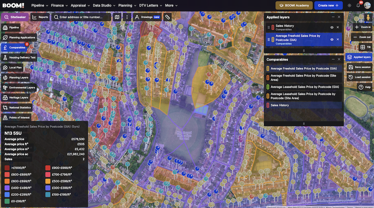Hide the Sales History layer with eye icon
The width and height of the screenshot is (374, 208).
(332, 27)
